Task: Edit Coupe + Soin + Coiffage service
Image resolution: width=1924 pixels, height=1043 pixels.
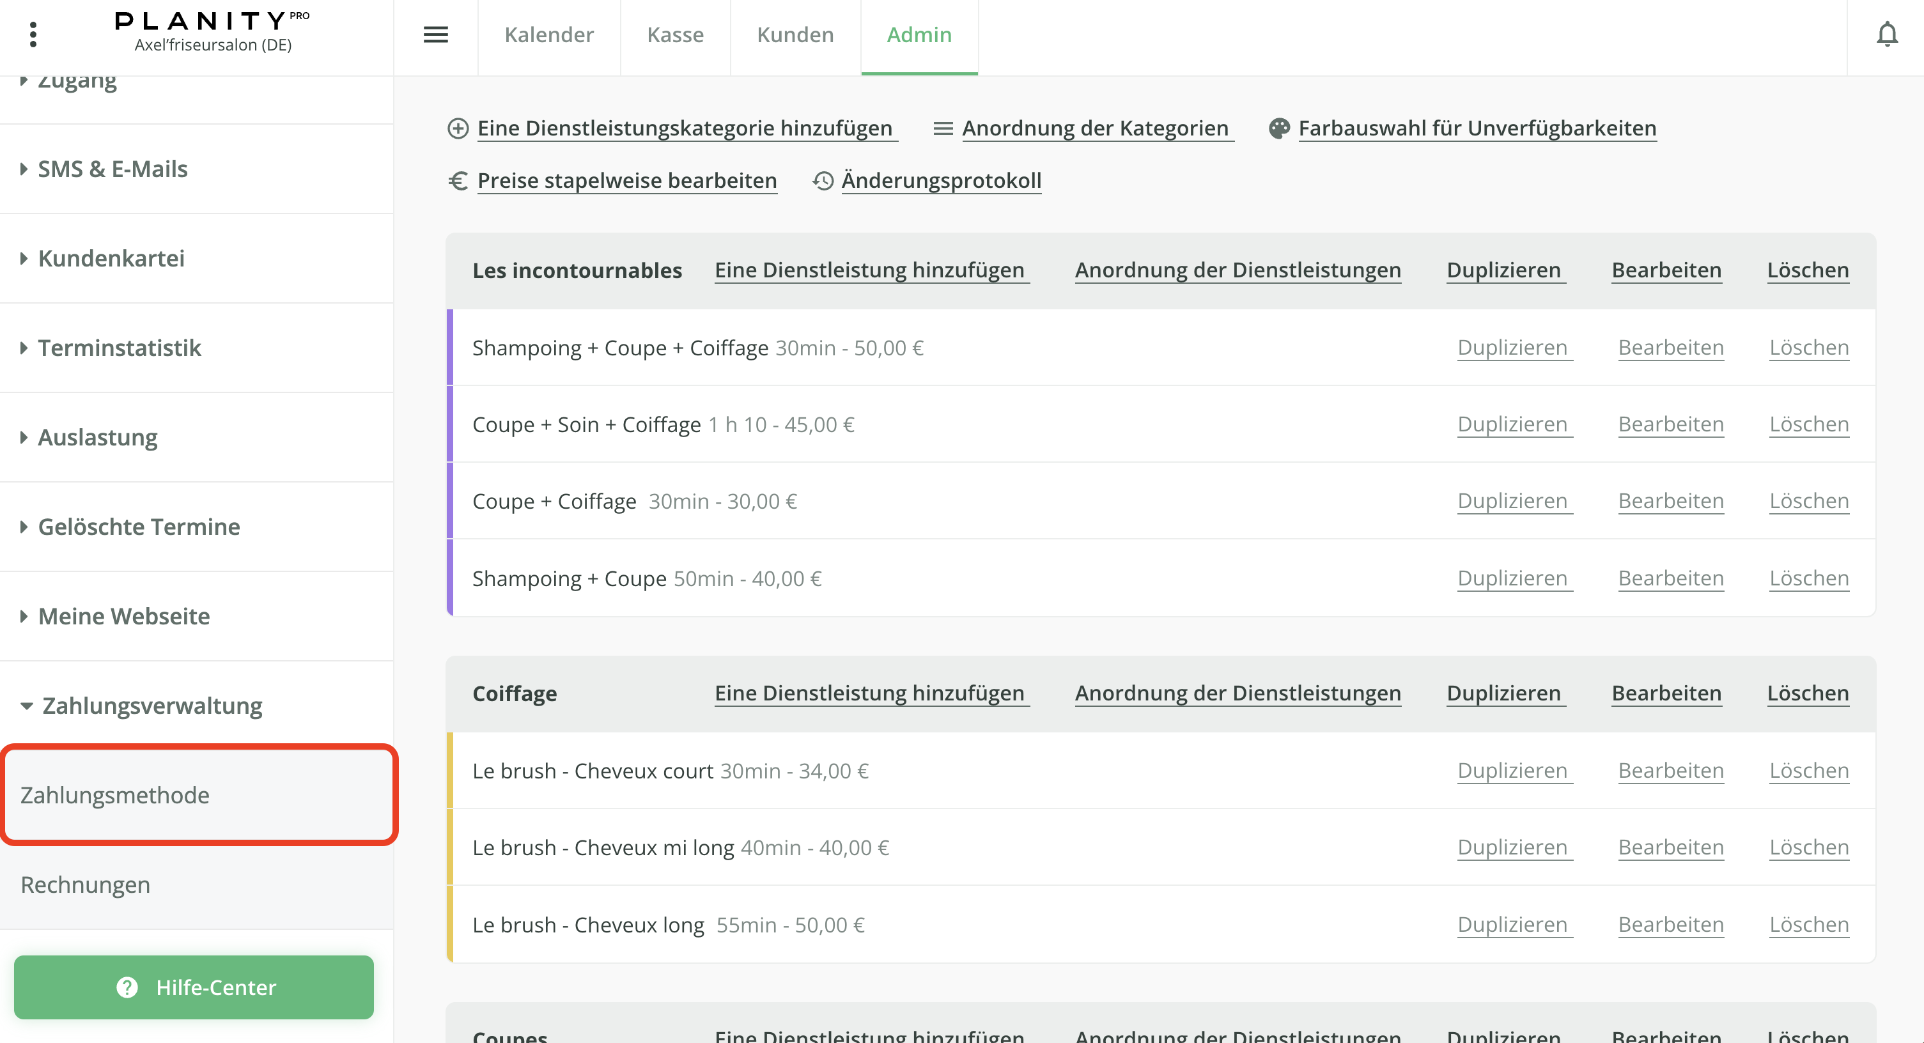Action: [x=1671, y=424]
